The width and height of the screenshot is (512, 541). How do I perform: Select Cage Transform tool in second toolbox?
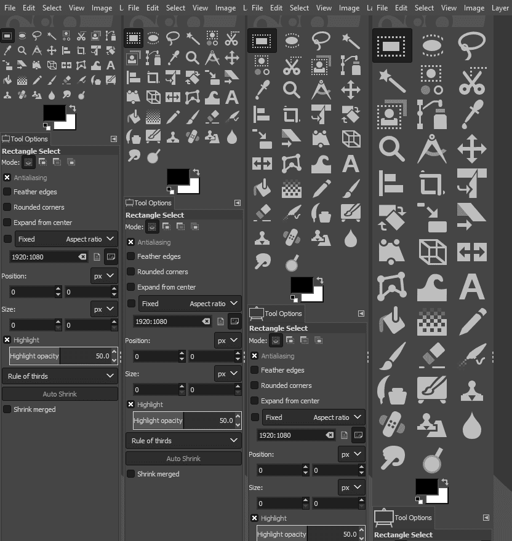(x=193, y=97)
